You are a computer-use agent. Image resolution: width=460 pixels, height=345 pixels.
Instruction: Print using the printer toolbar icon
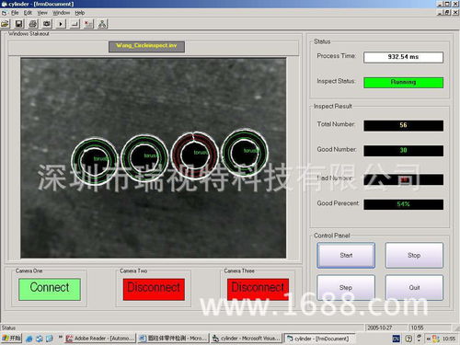tap(33, 24)
